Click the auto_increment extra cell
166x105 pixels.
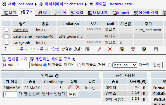[148, 30]
